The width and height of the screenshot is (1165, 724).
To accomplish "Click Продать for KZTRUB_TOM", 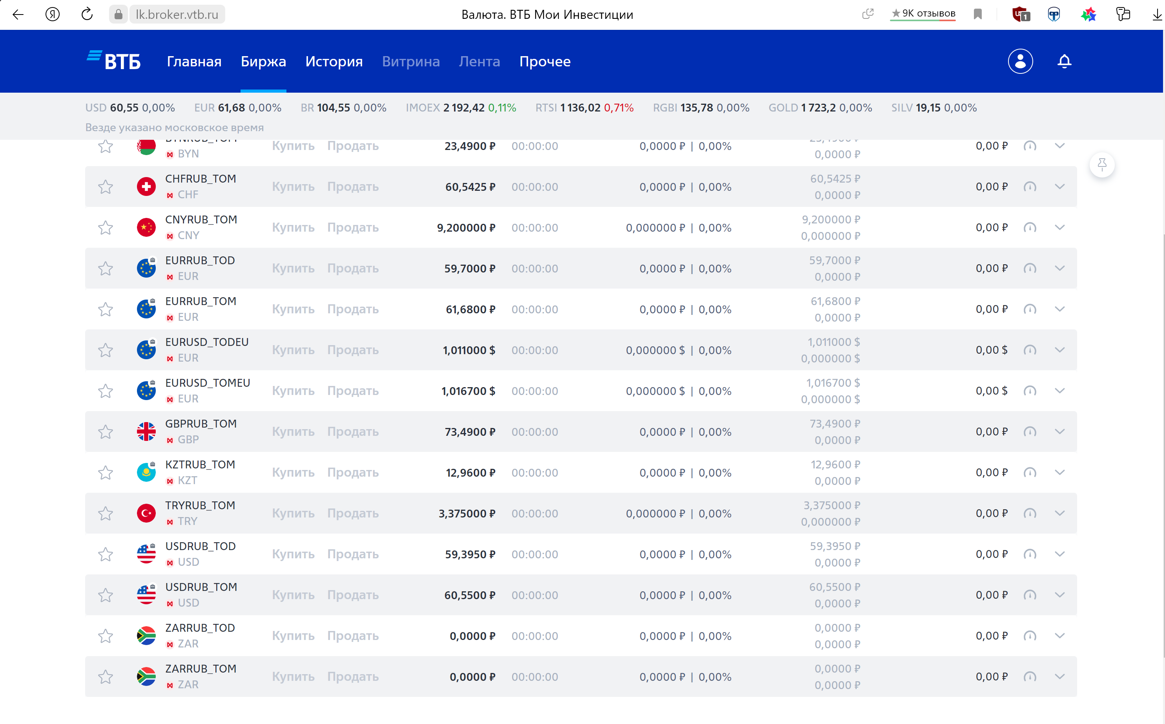I will 353,472.
